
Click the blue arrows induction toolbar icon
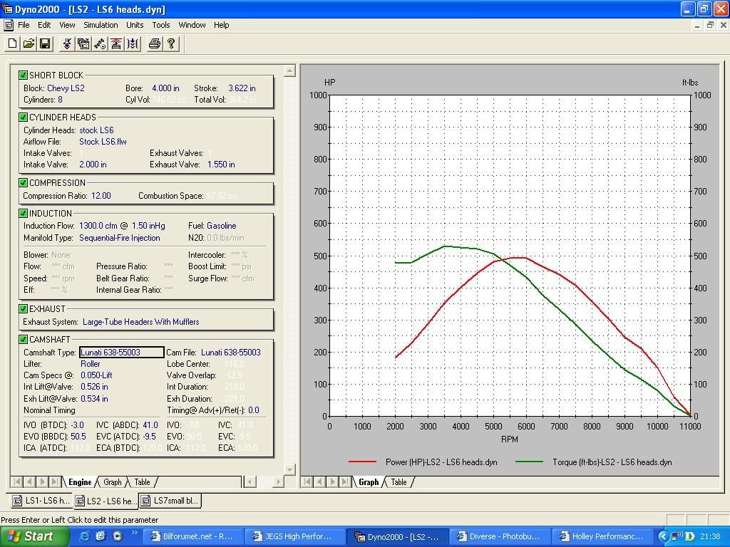pyautogui.click(x=133, y=43)
